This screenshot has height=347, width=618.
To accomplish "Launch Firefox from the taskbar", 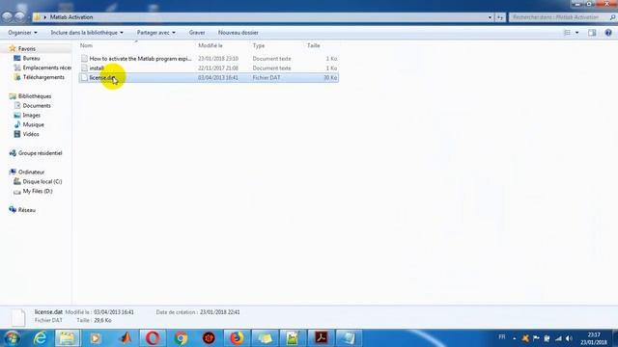I will coord(237,338).
